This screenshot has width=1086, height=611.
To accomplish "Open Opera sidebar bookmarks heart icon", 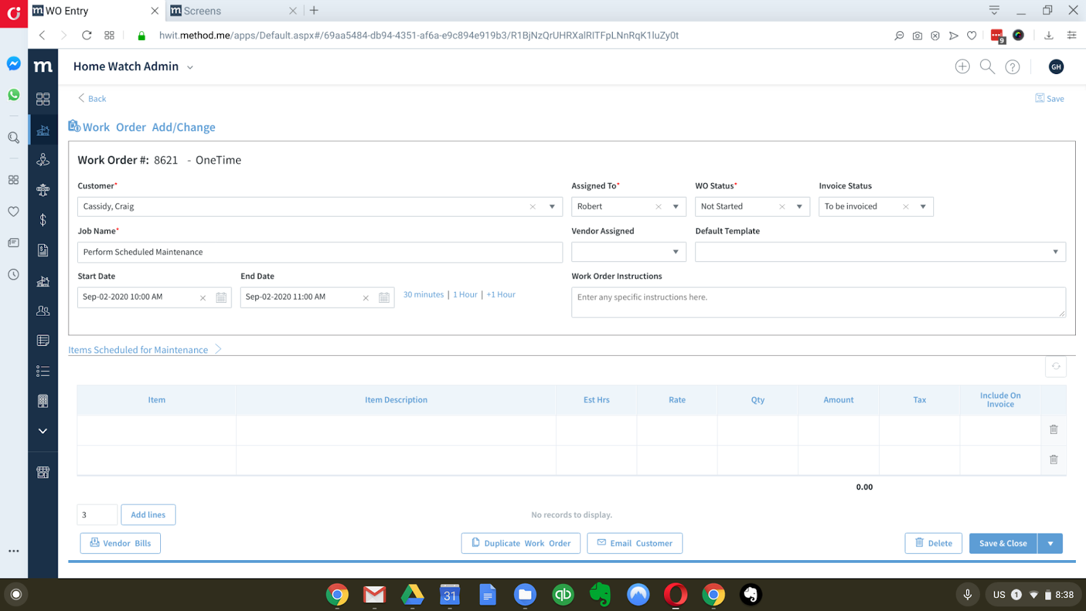I will click(14, 211).
